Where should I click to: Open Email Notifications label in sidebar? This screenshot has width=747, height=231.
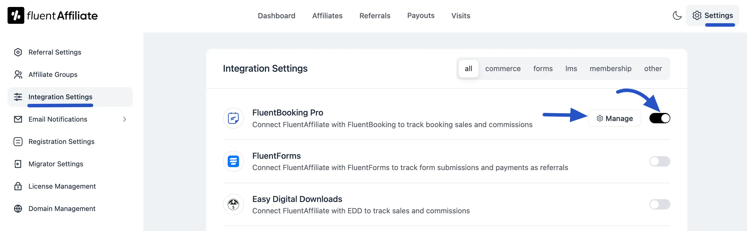[58, 119]
